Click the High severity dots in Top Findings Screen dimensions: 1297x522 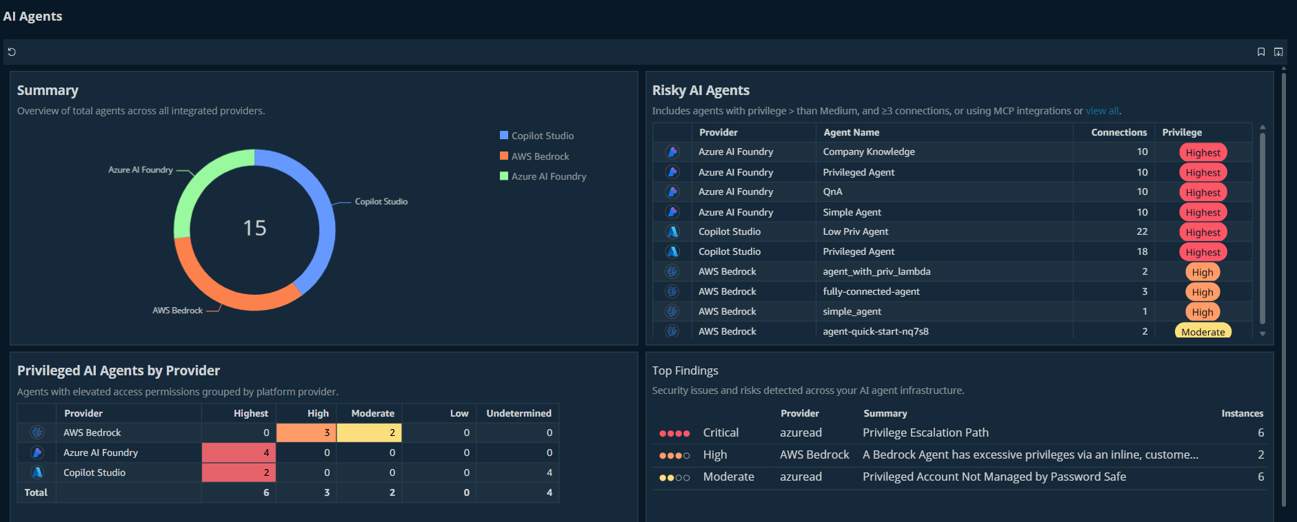tap(674, 455)
